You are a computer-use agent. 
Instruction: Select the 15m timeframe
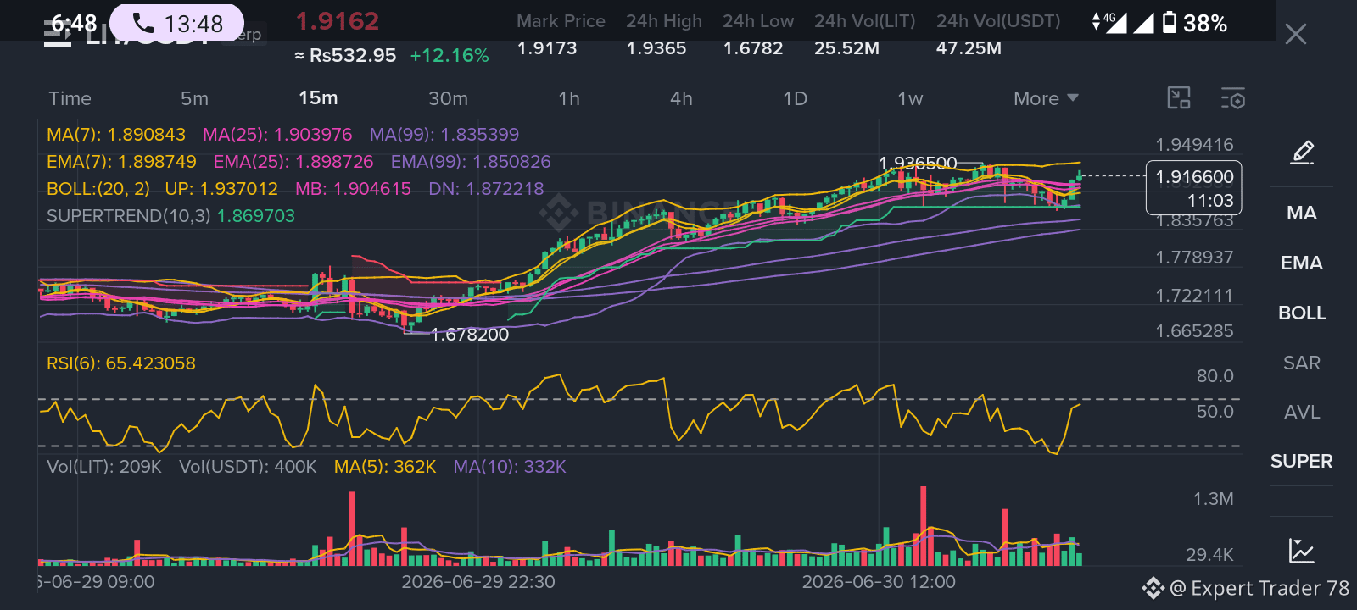(318, 98)
